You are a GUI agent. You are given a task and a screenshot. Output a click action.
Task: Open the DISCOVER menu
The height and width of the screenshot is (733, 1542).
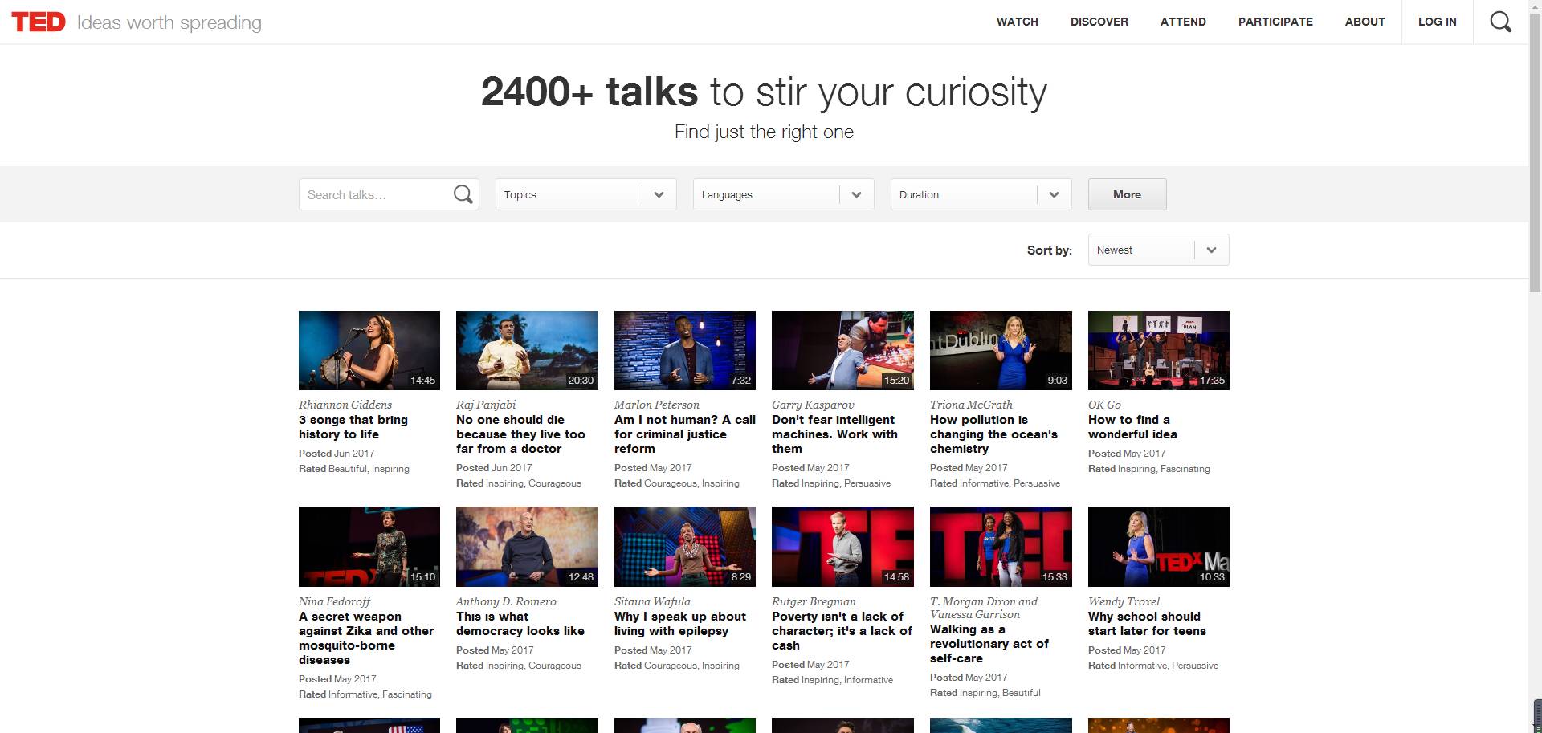click(x=1099, y=22)
